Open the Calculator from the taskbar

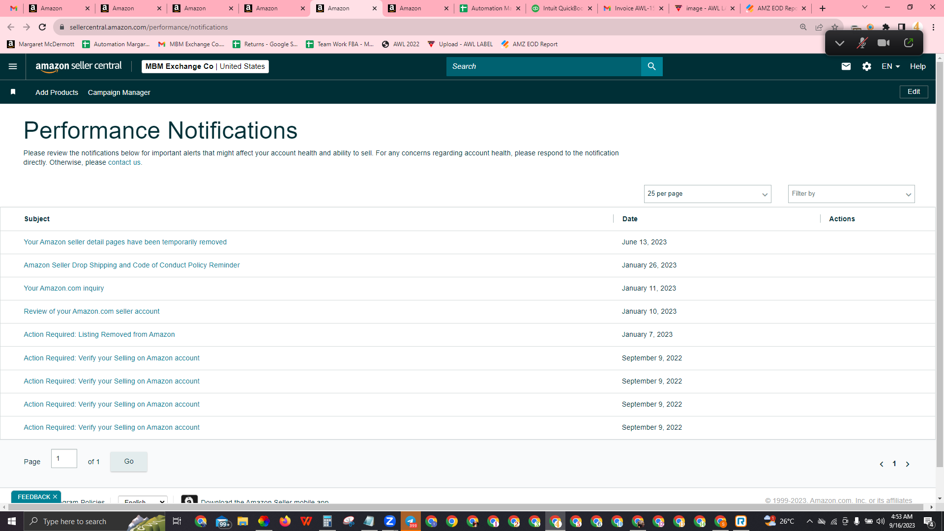[x=327, y=521]
